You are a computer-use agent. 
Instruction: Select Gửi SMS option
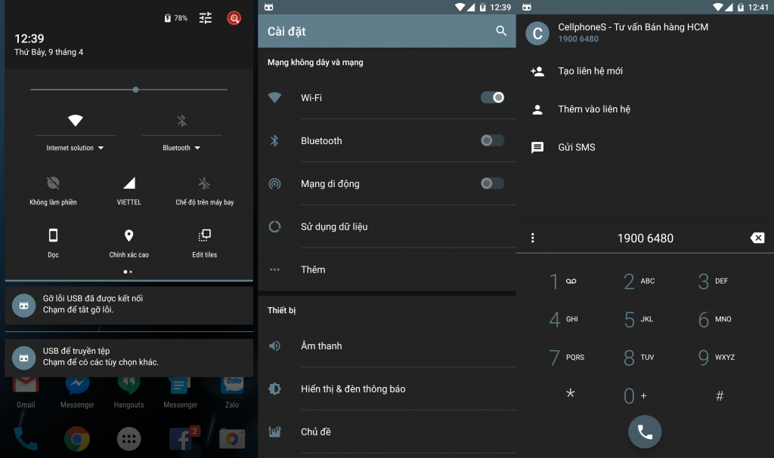[x=577, y=147]
